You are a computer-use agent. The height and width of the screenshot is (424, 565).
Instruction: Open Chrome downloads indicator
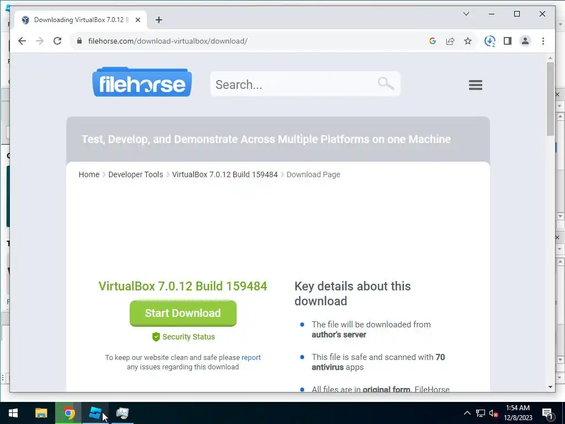490,41
